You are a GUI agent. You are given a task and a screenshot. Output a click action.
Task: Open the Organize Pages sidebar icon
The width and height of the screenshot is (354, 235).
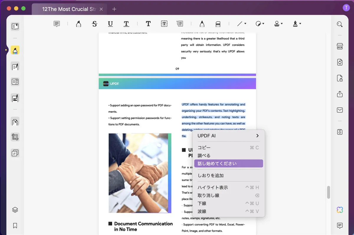15,121
